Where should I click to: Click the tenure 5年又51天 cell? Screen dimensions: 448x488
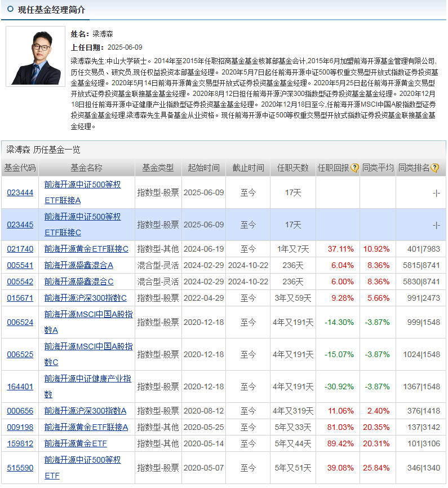[293, 468]
